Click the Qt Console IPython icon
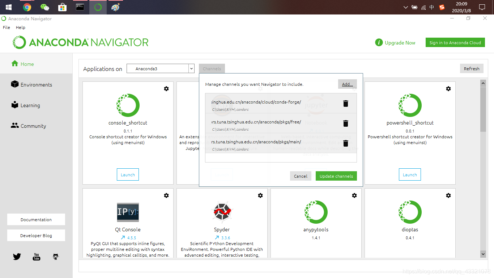This screenshot has width=494, height=278. tap(128, 212)
